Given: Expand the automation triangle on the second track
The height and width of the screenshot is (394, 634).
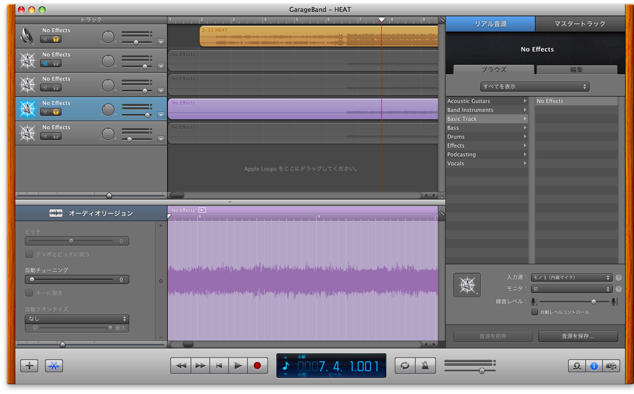Looking at the screenshot, I should coord(160,66).
